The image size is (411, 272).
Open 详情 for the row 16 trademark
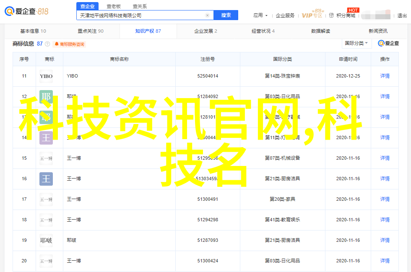[385, 179]
